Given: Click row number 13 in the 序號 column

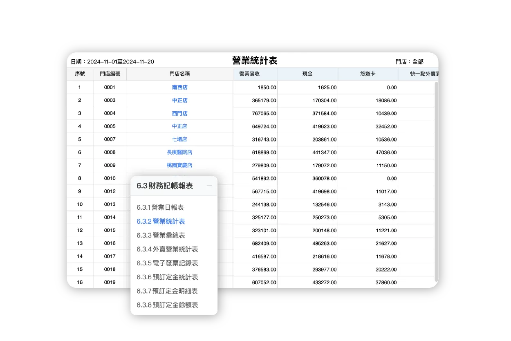Looking at the screenshot, I should tap(80, 243).
